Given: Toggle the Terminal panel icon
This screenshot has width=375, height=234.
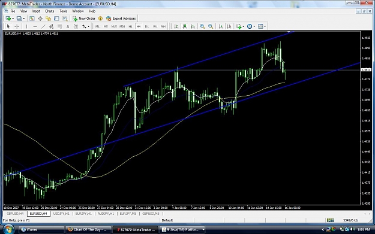Looking at the screenshot, I should [x=56, y=19].
